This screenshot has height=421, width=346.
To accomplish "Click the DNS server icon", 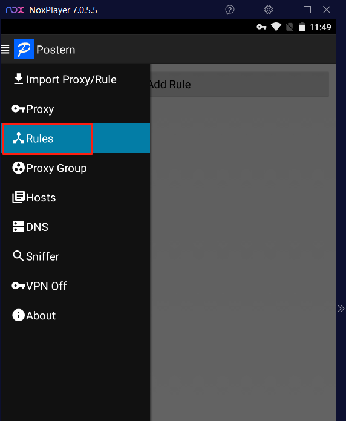I will click(x=18, y=227).
